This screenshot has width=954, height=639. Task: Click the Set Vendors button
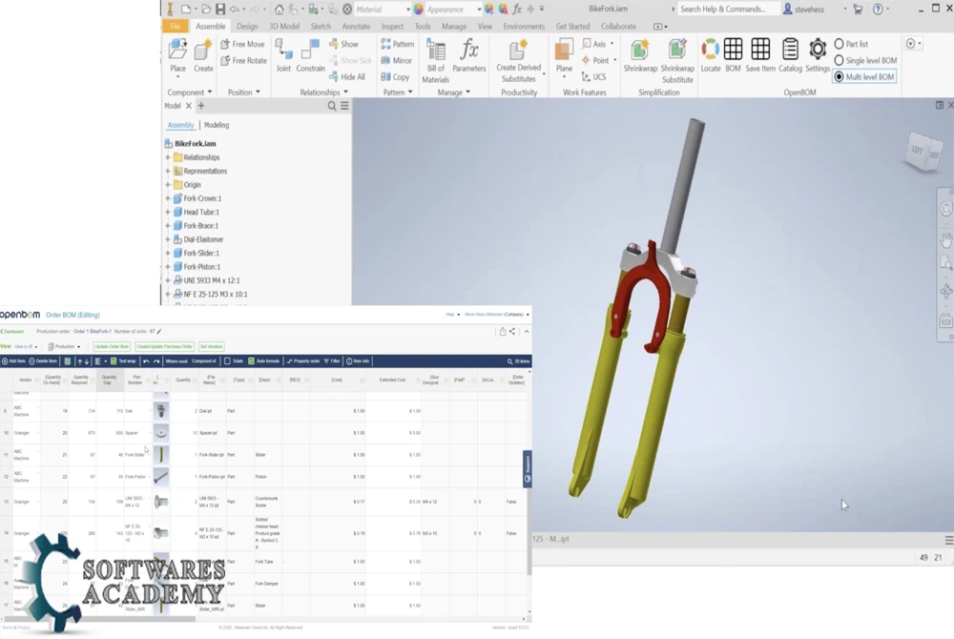coord(211,346)
